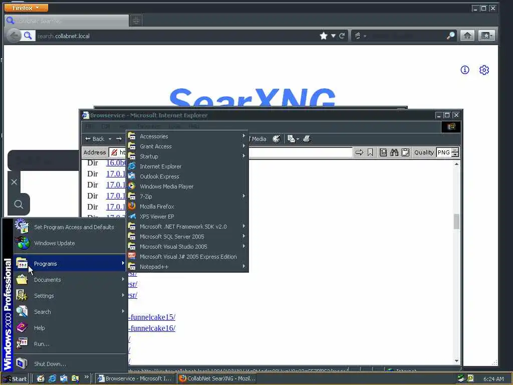Viewport: 513px width, 385px height.
Task: Open SearXNG about info icon
Action: point(465,70)
